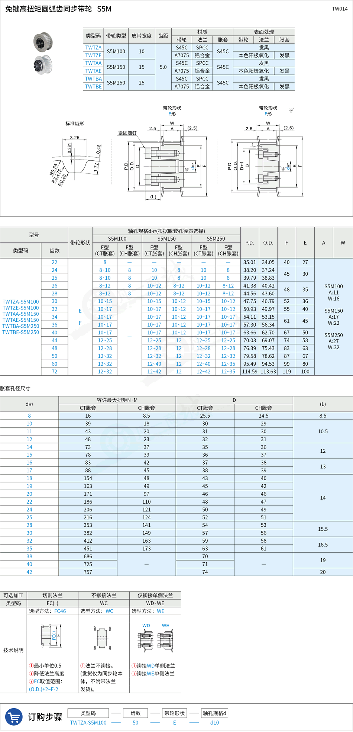Click the 轴孔规格dH7 table header
The width and height of the screenshot is (353, 732).
(166, 231)
